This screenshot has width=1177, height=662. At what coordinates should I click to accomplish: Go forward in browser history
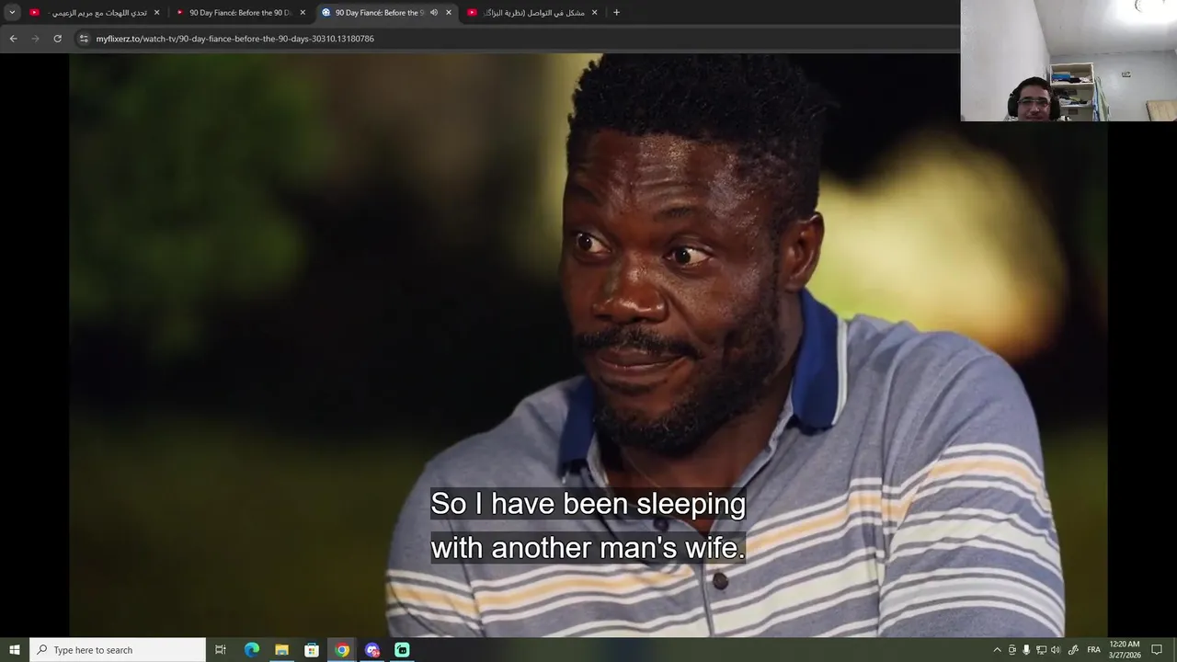pyautogui.click(x=35, y=39)
